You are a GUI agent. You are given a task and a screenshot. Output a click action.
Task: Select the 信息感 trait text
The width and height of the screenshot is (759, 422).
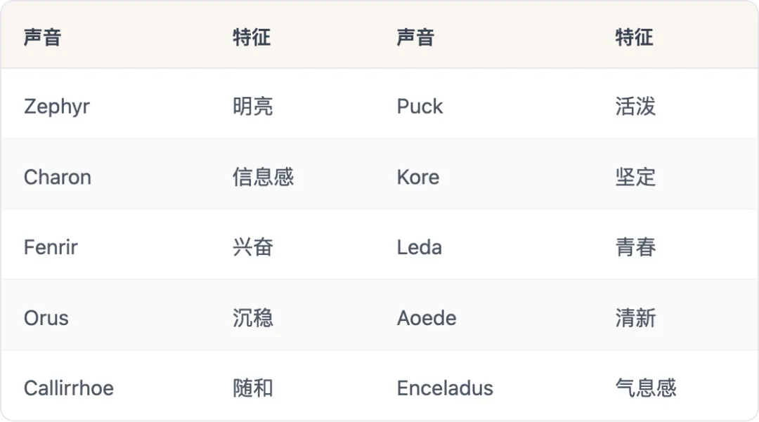click(x=263, y=177)
